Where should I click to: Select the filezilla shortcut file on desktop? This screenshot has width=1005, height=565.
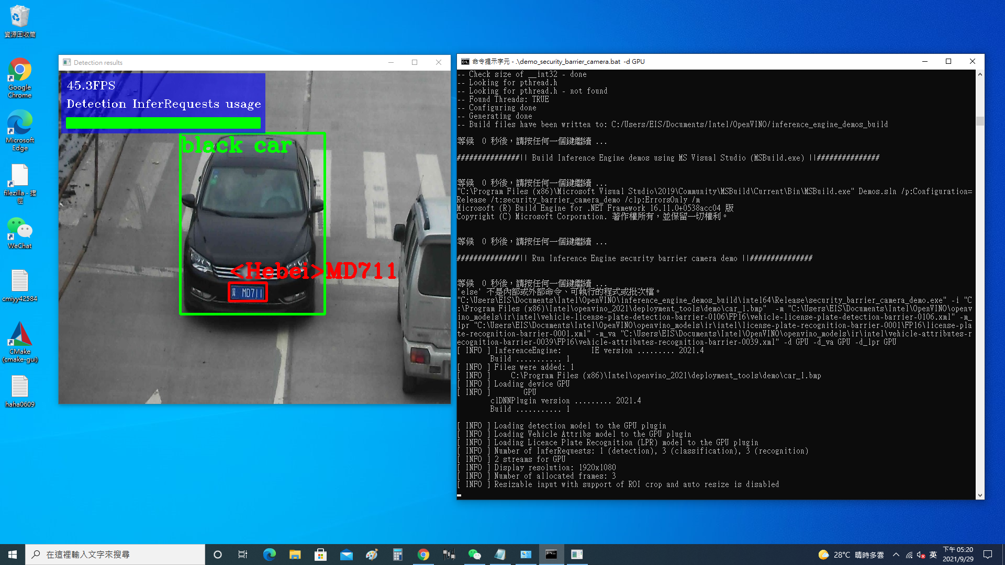[20, 184]
